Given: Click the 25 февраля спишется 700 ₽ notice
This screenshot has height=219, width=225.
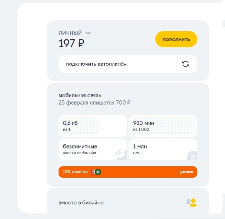Looking at the screenshot, I should [94, 103].
